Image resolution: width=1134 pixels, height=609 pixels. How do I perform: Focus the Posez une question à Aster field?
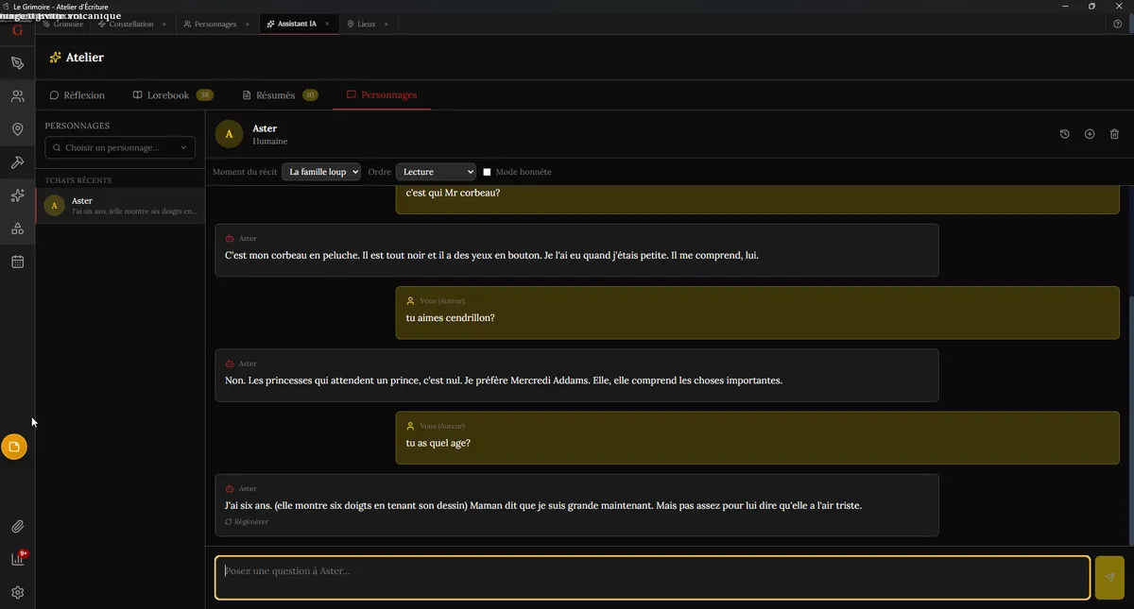[652, 578]
